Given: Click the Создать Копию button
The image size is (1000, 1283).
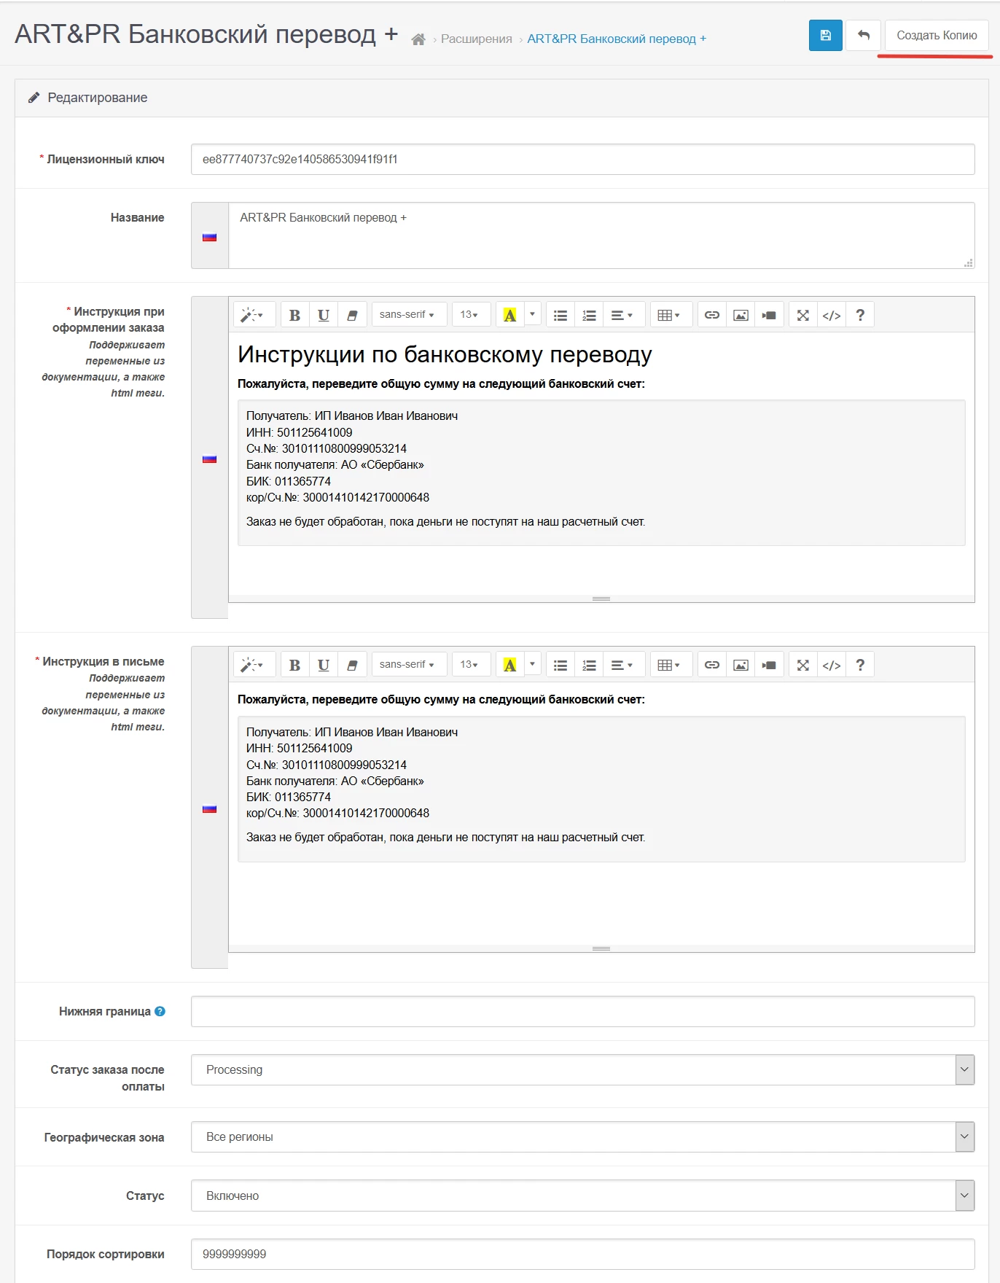Looking at the screenshot, I should pyautogui.click(x=937, y=35).
